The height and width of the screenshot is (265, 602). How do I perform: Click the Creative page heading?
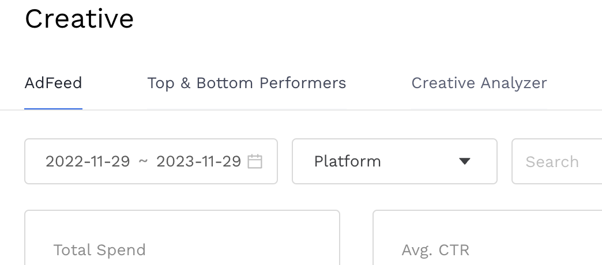79,18
